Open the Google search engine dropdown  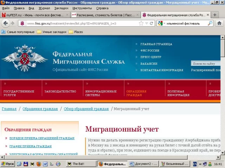pos(161,23)
